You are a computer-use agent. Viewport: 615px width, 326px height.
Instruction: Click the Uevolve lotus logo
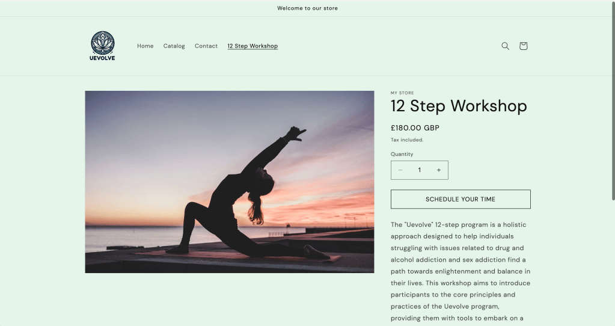click(x=102, y=46)
